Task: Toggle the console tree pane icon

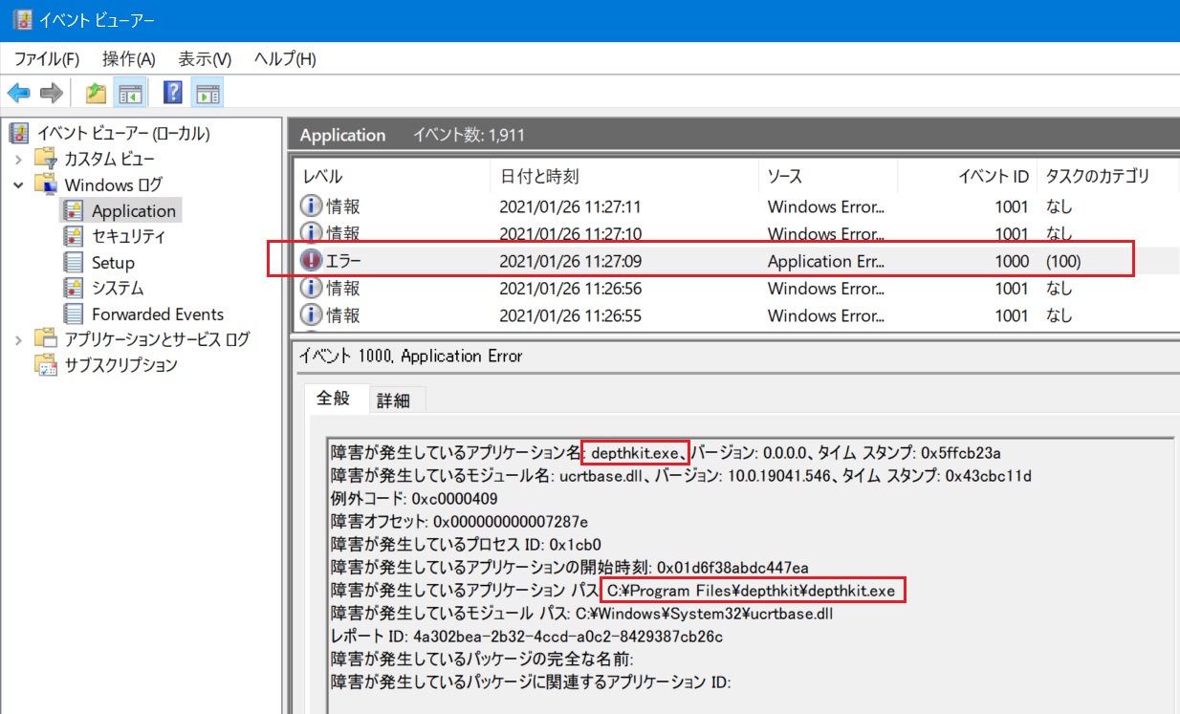Action: (x=130, y=93)
